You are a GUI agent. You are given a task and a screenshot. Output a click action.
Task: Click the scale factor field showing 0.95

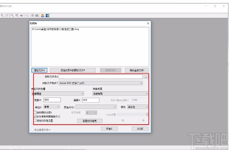pyautogui.click(x=140, y=100)
